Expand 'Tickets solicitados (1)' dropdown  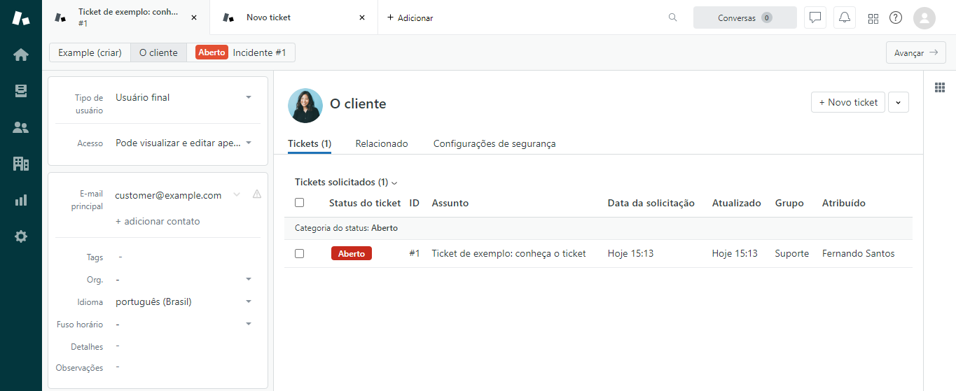point(346,183)
